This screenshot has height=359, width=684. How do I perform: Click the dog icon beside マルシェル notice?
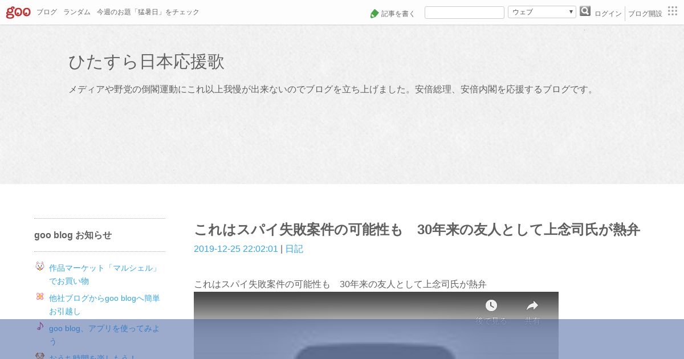(40, 266)
